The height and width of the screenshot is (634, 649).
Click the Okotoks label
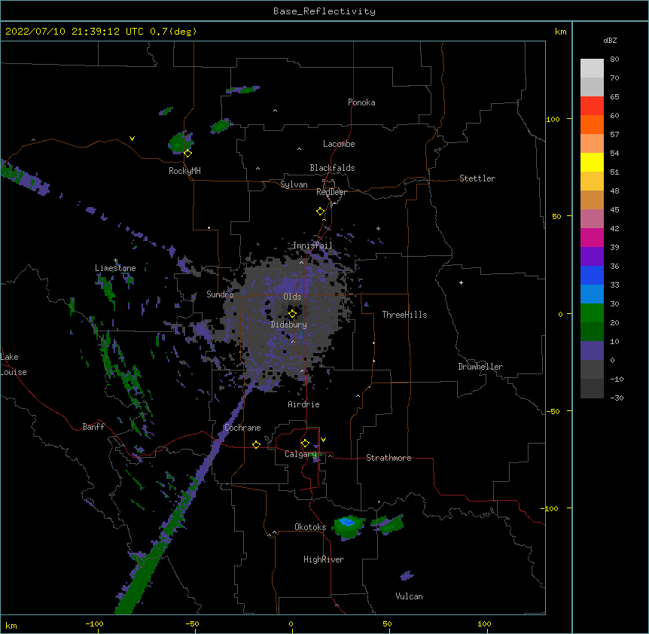[310, 527]
